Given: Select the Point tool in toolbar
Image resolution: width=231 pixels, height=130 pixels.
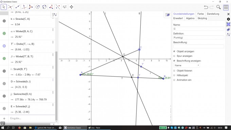Looking at the screenshot, I should point(11,7).
